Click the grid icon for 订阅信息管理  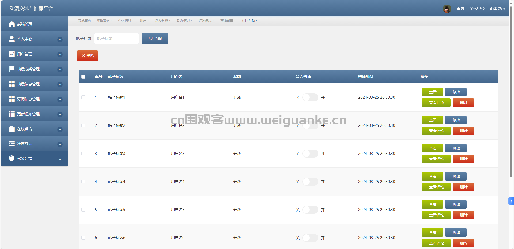click(x=12, y=99)
